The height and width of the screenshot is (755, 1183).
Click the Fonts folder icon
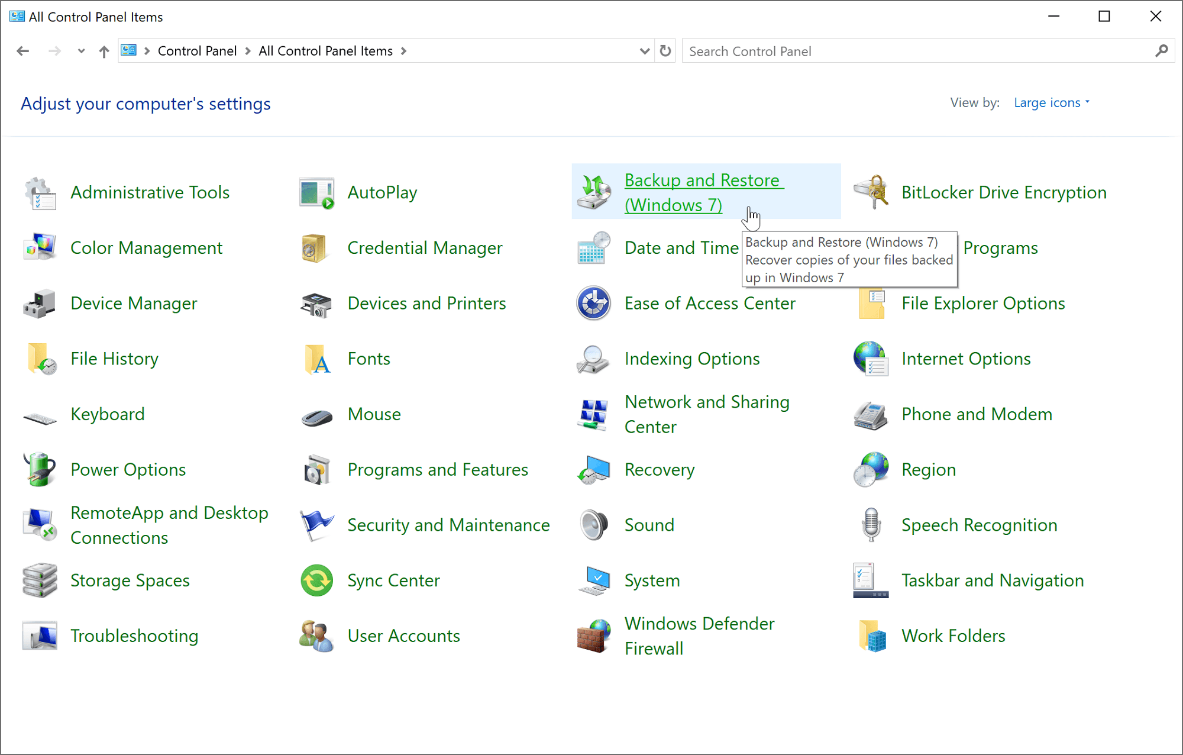pos(317,359)
